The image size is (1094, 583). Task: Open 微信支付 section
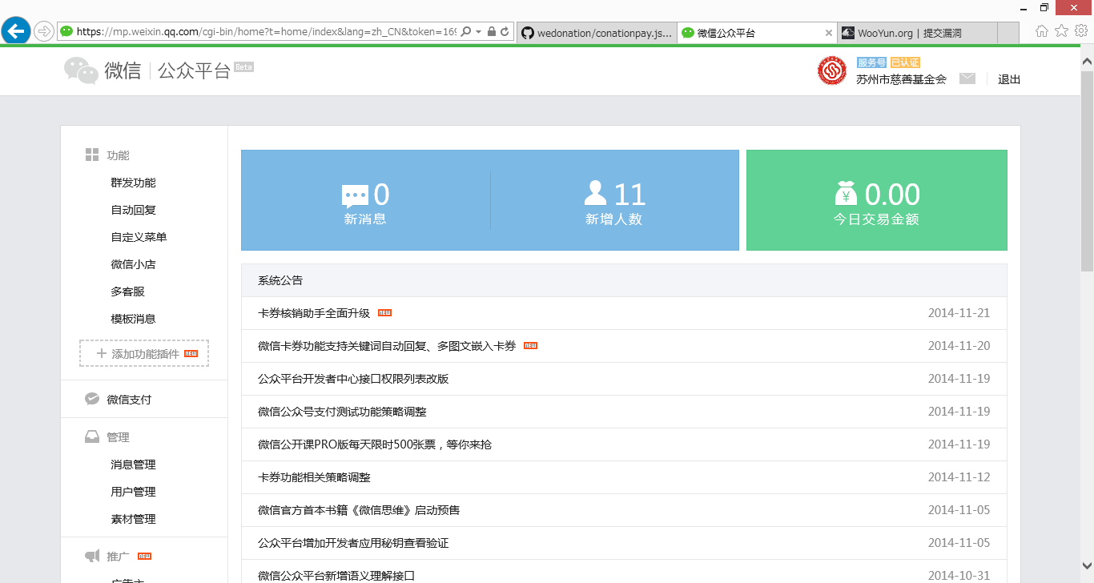click(129, 400)
